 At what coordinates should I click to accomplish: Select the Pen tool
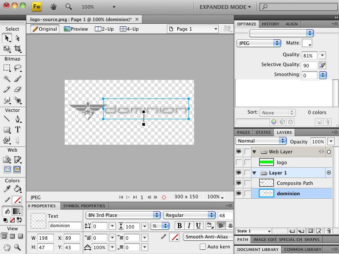tap(18, 119)
